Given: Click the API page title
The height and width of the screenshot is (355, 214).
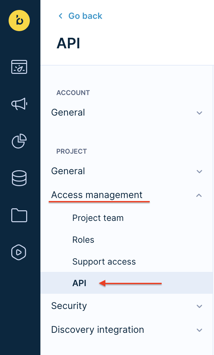Looking at the screenshot, I should pos(68,43).
